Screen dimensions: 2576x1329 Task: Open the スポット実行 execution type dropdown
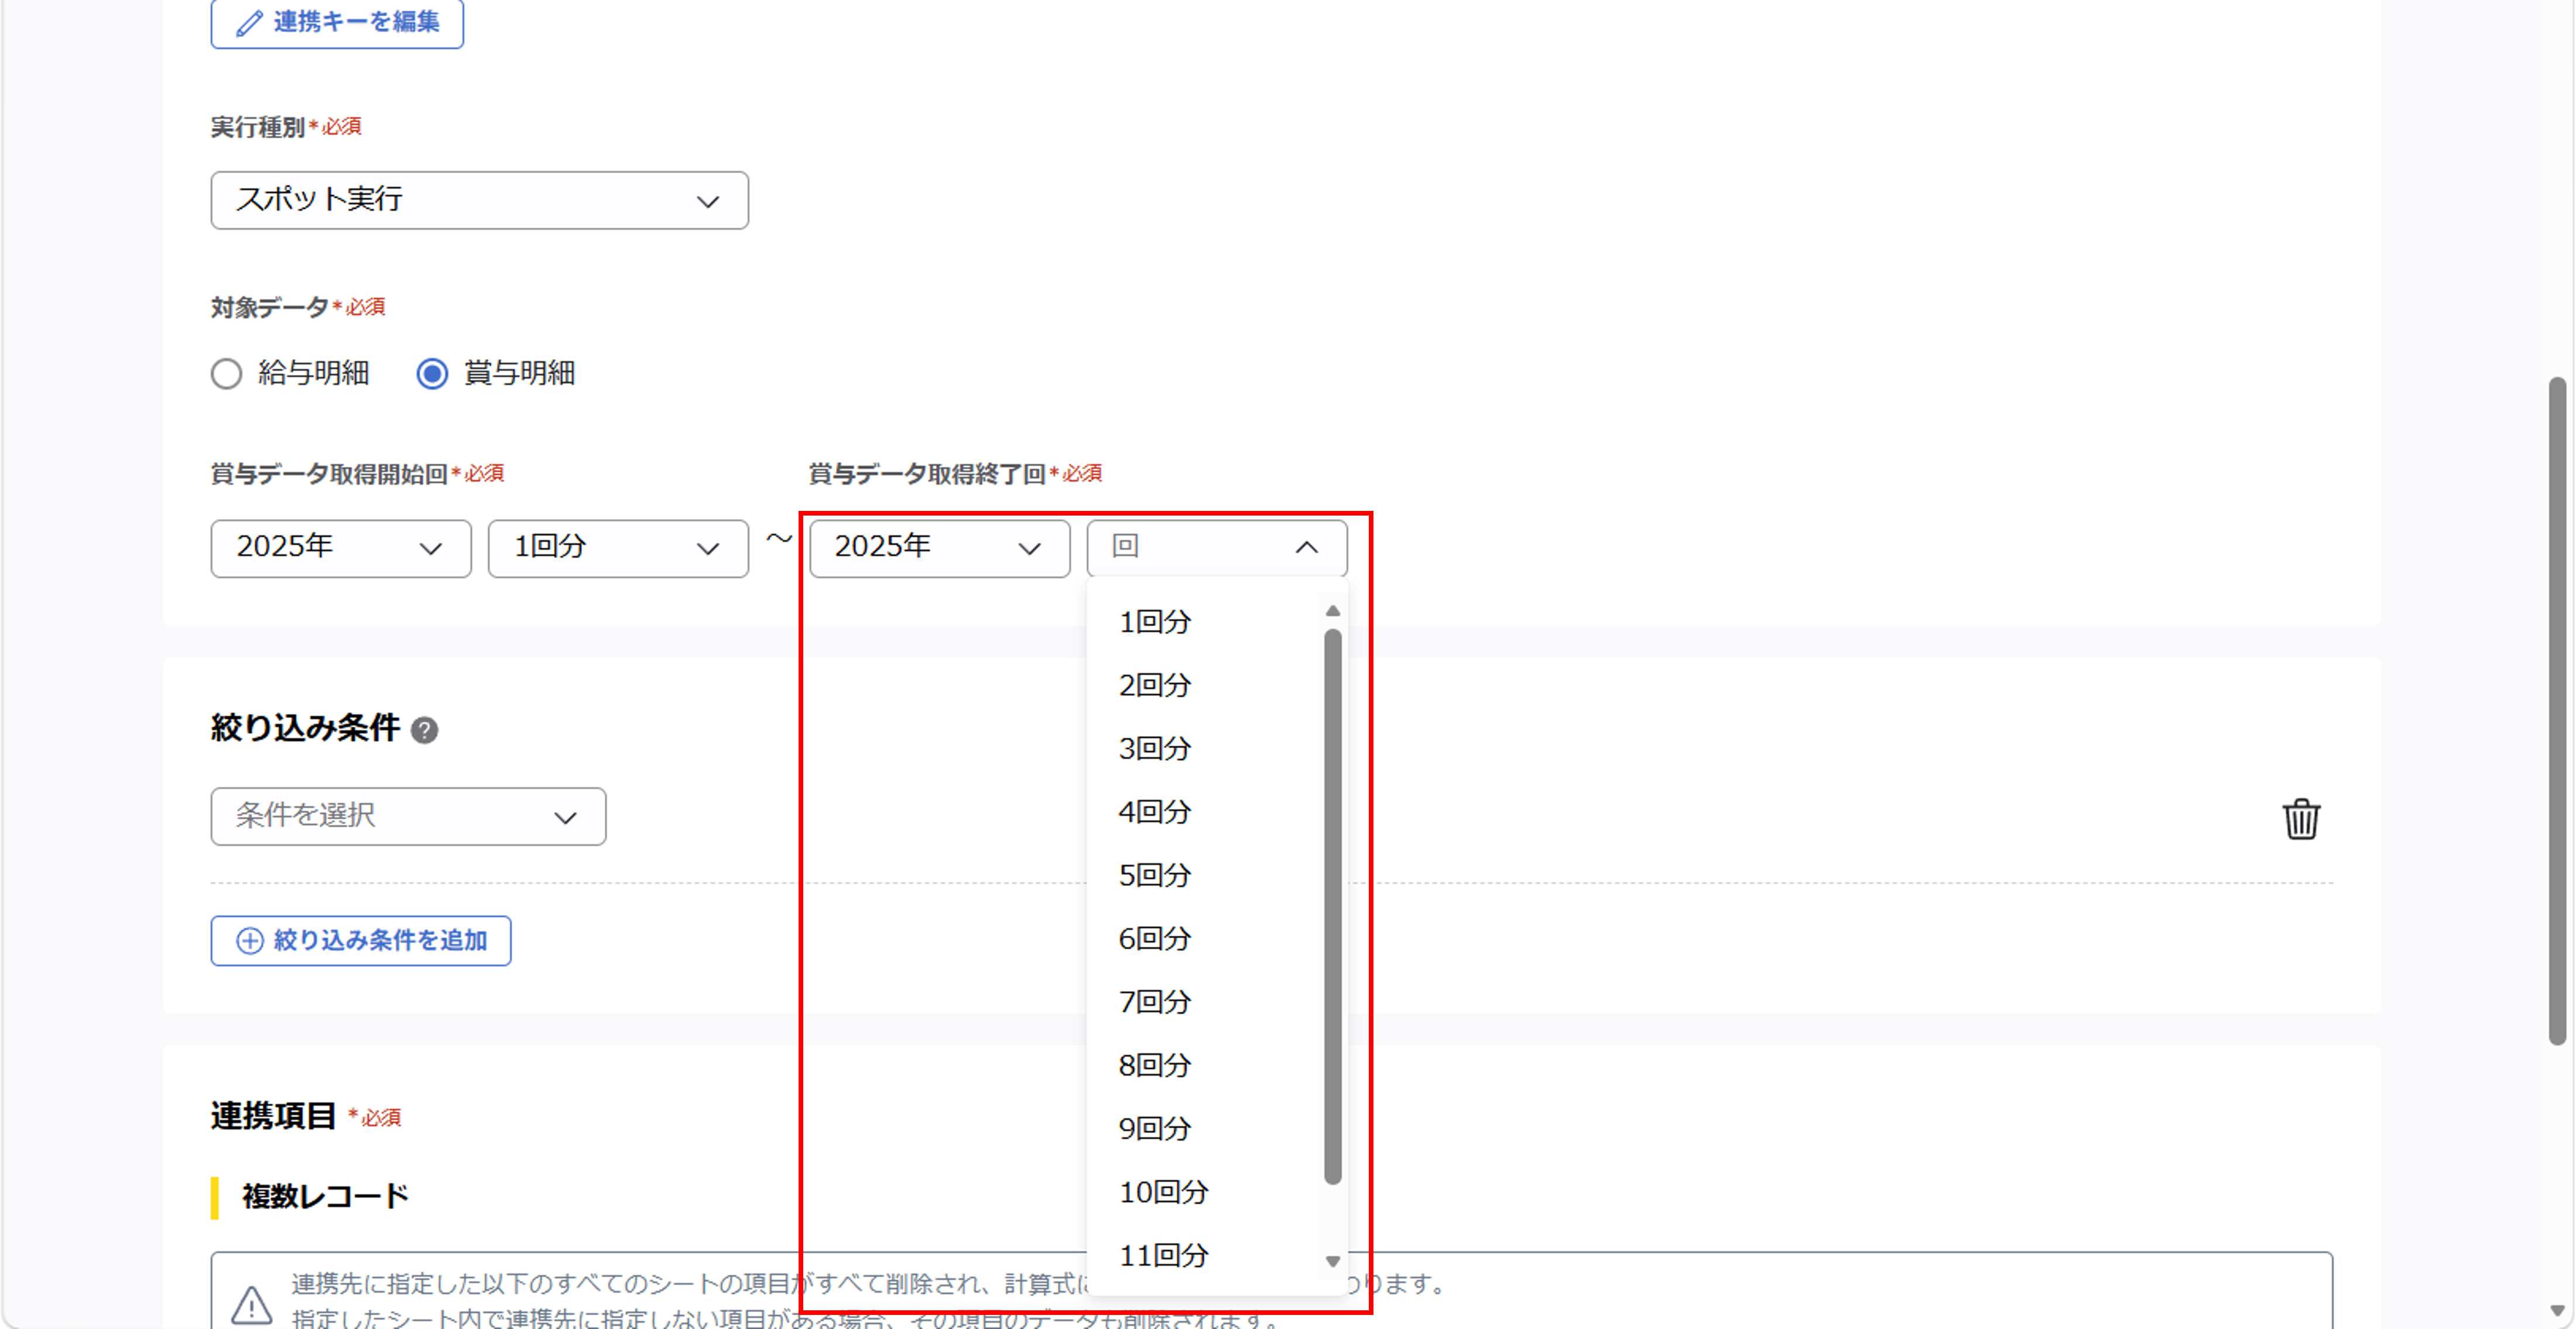click(x=479, y=200)
